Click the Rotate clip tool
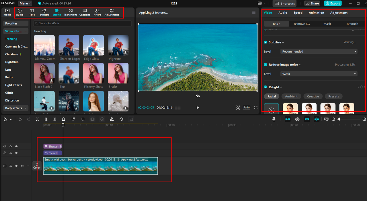The image size is (367, 201). [x=122, y=119]
